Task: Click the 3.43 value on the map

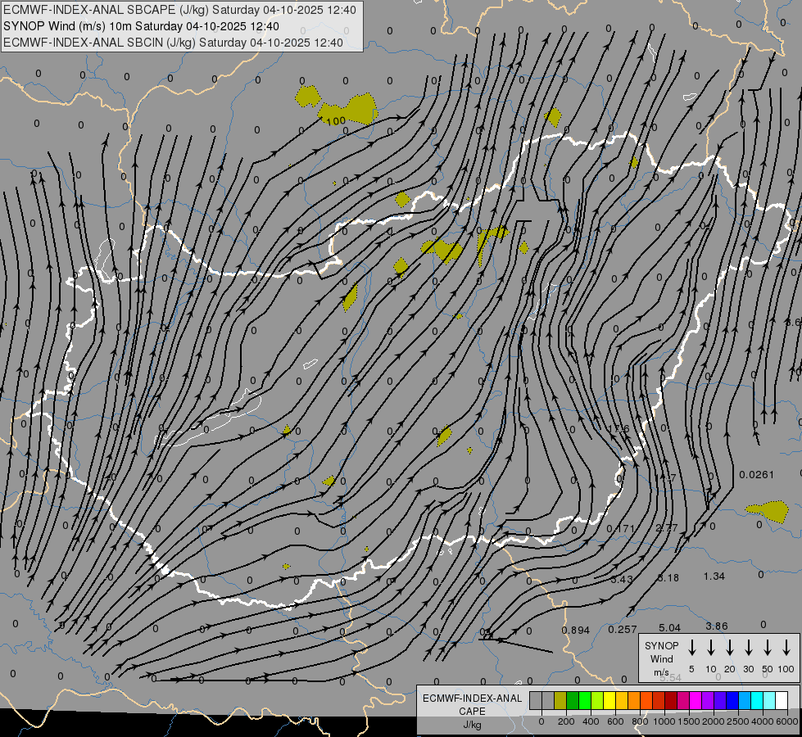Action: click(x=622, y=580)
